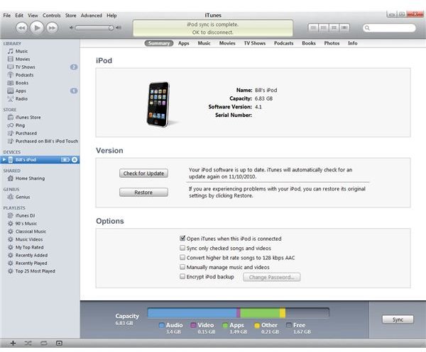Click the add playlist plus button
Screen dimensions: 426x352
click(x=13, y=344)
